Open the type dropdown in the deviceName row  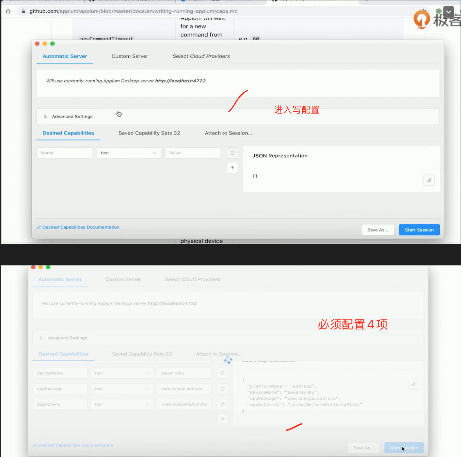point(122,373)
